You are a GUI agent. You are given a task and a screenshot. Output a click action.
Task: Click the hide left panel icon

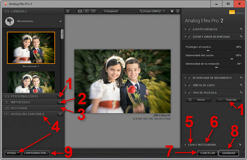[68, 11]
